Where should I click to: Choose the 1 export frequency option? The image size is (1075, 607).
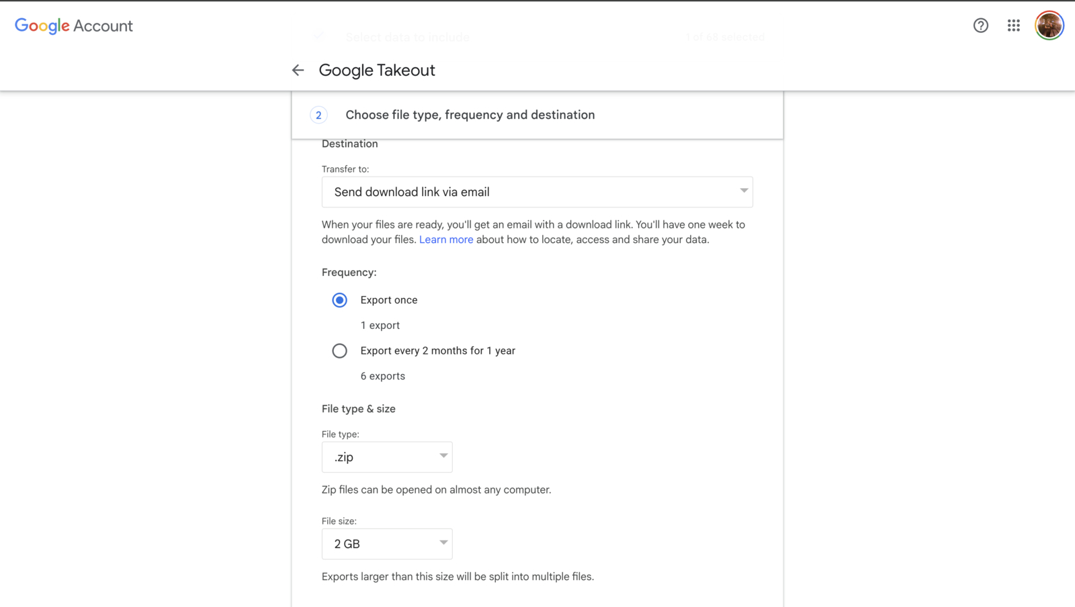(x=339, y=300)
